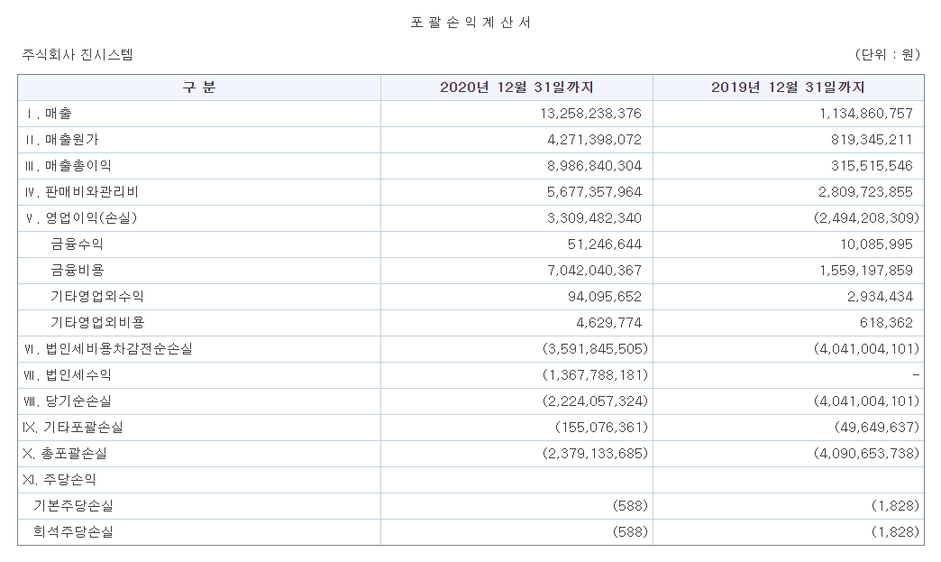Viewport: 941px width, 562px height.
Task: Select the 2019 value in 법인세비용차감전순손실 row
Action: click(866, 349)
